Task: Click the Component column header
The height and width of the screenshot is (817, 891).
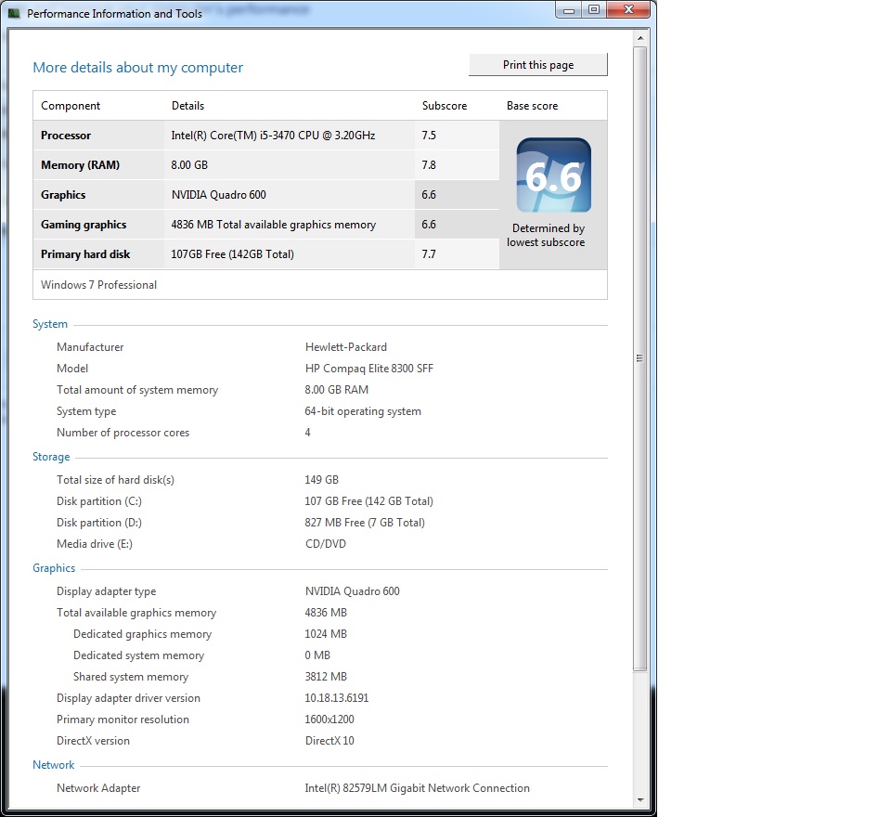Action: tap(71, 106)
